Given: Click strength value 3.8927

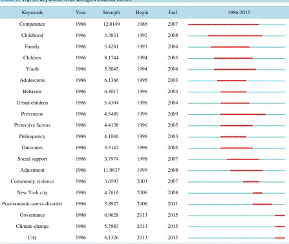Looking at the screenshot, I should [111, 204].
